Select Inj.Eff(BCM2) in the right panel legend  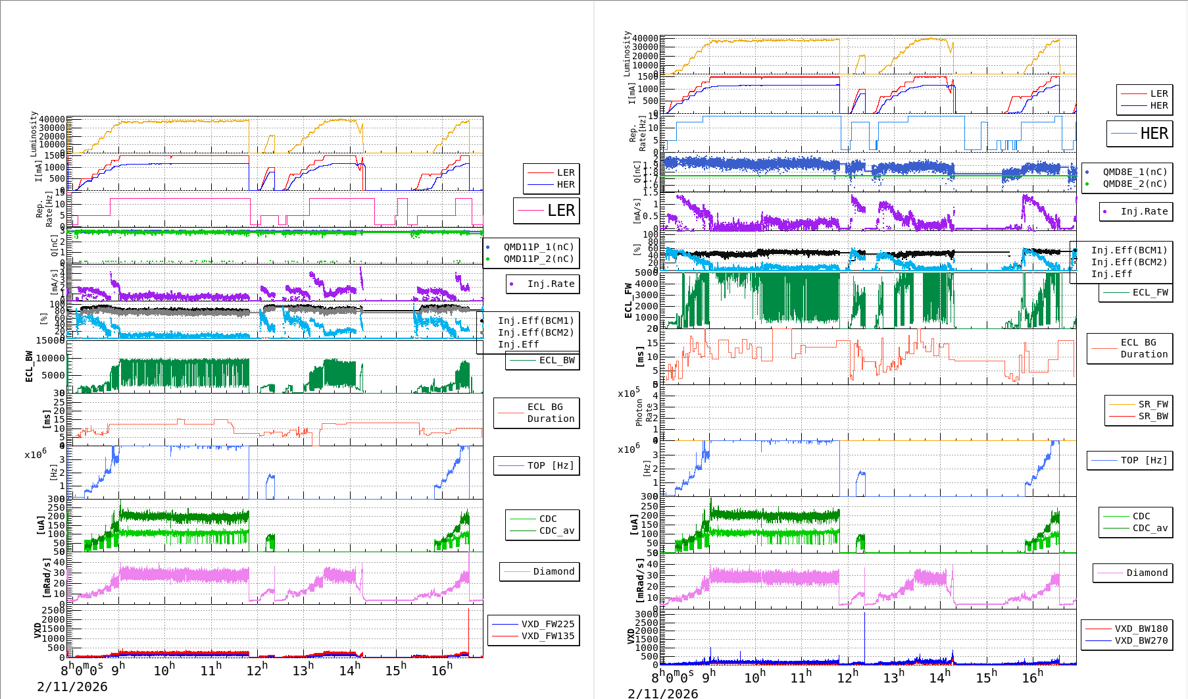[x=1129, y=262]
